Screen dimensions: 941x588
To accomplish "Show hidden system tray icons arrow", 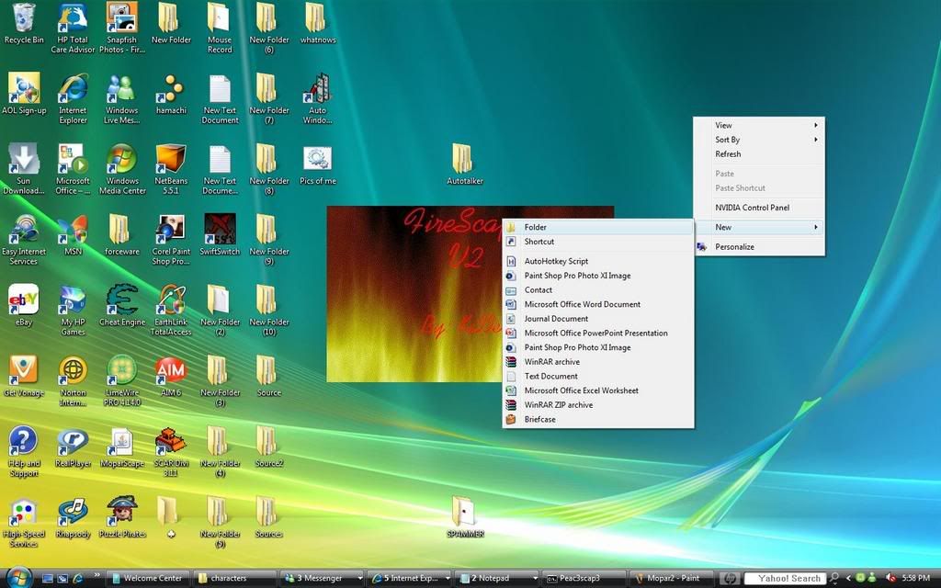I will tap(848, 579).
